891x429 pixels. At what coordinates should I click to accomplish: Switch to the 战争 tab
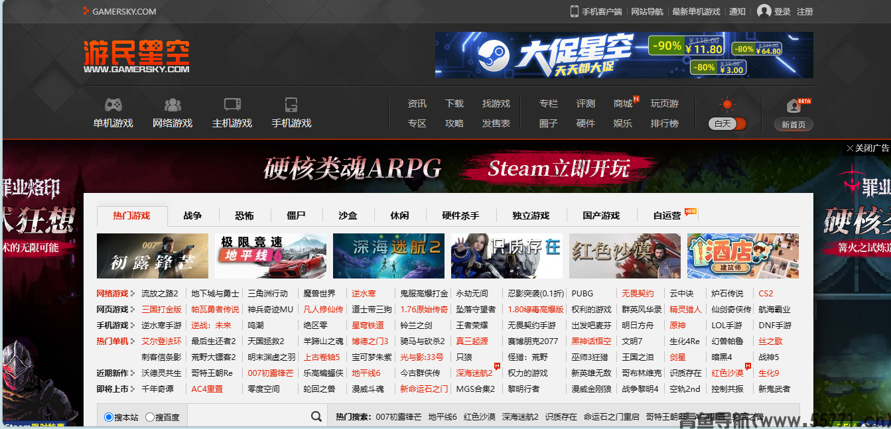pos(192,215)
